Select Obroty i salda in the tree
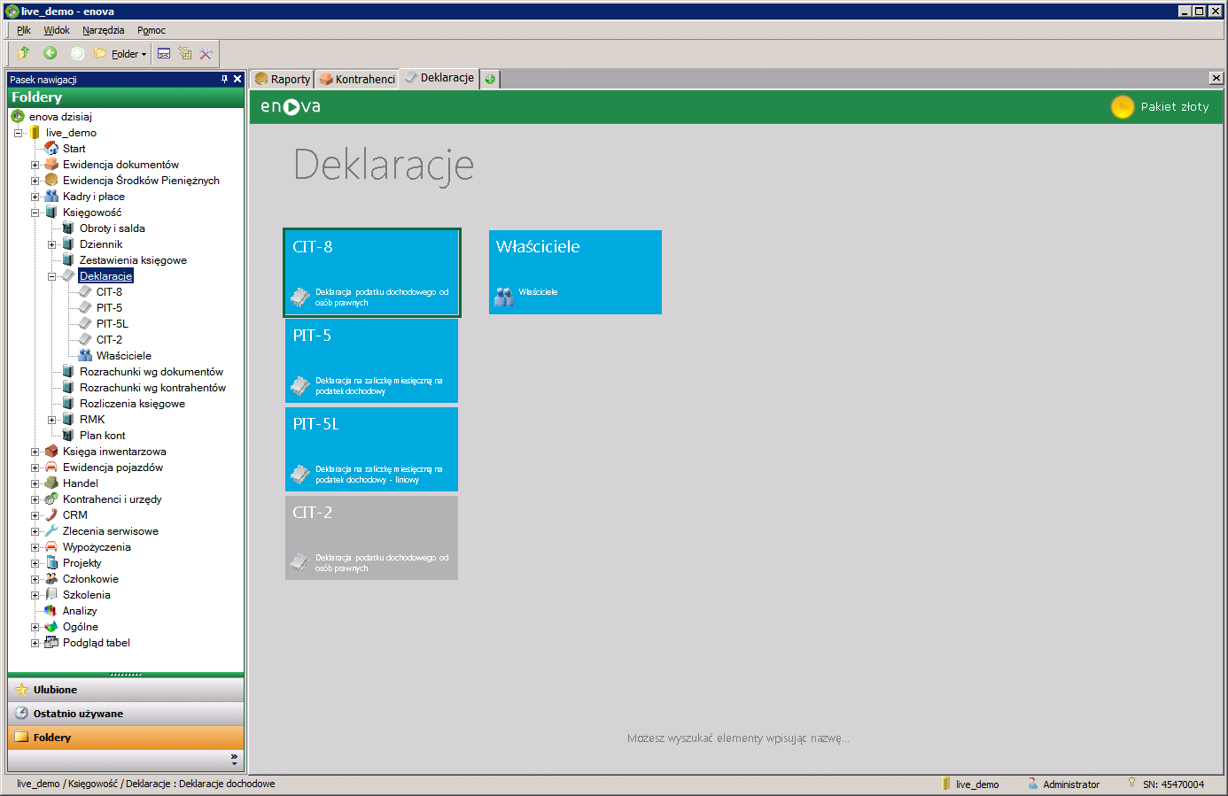 (113, 228)
